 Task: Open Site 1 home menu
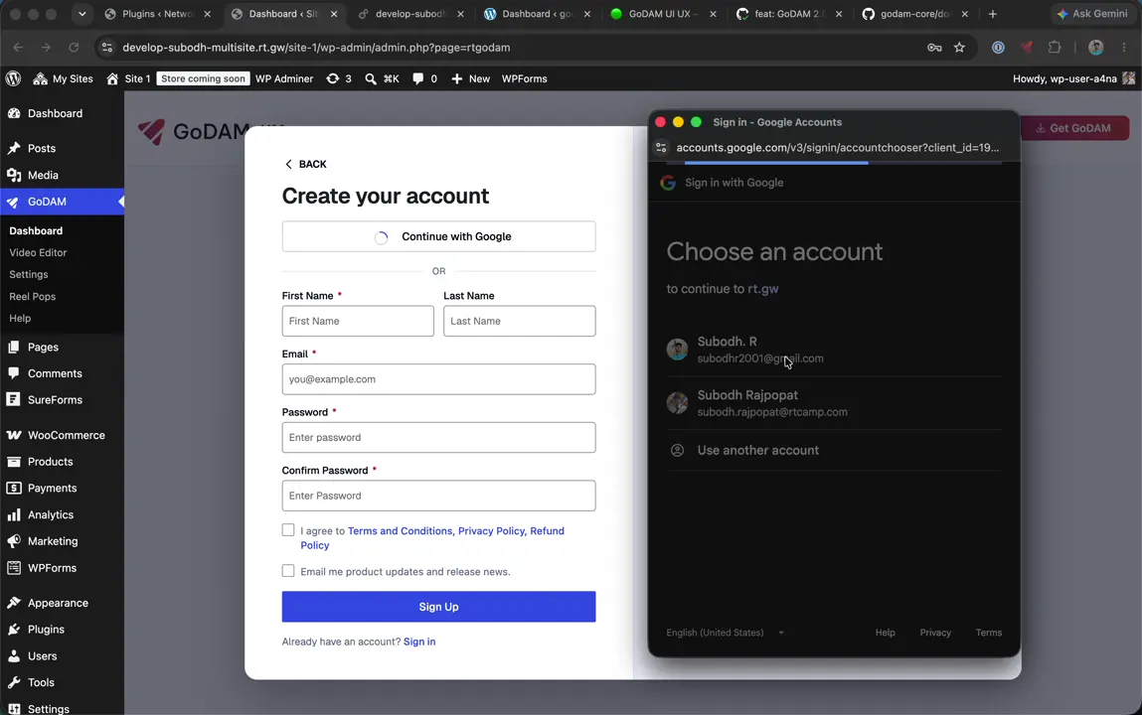(128, 78)
